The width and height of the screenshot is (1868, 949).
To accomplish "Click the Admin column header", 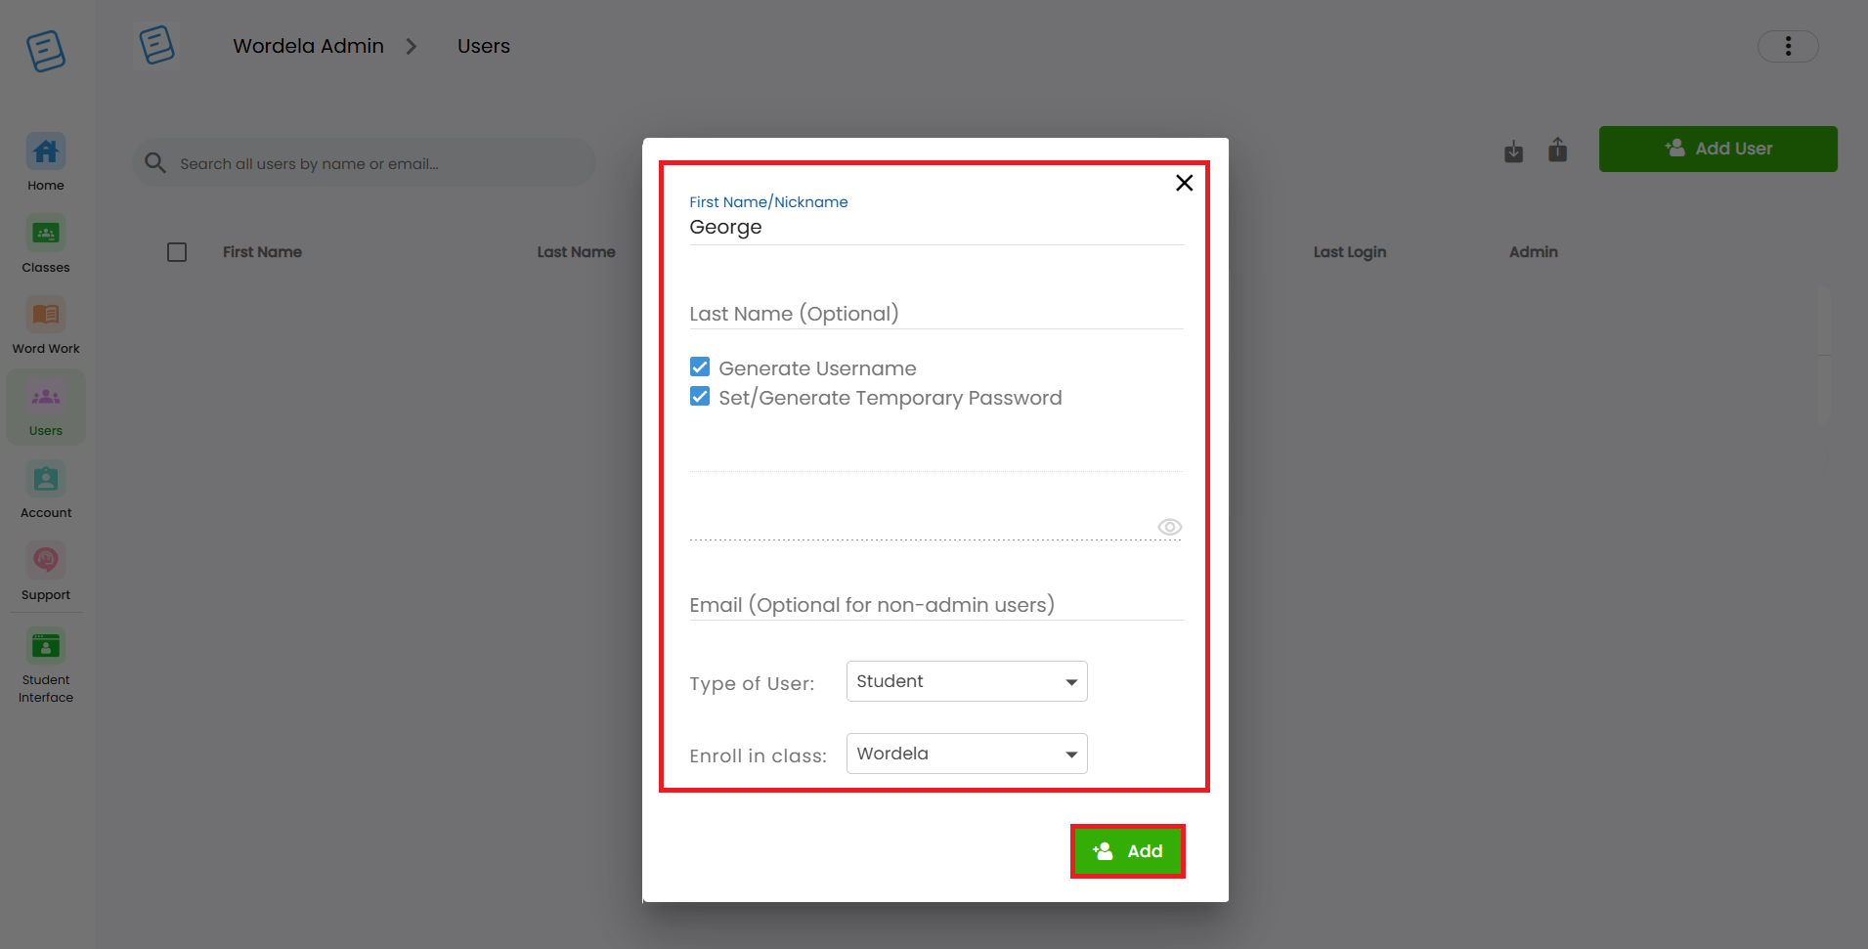I will pyautogui.click(x=1533, y=252).
